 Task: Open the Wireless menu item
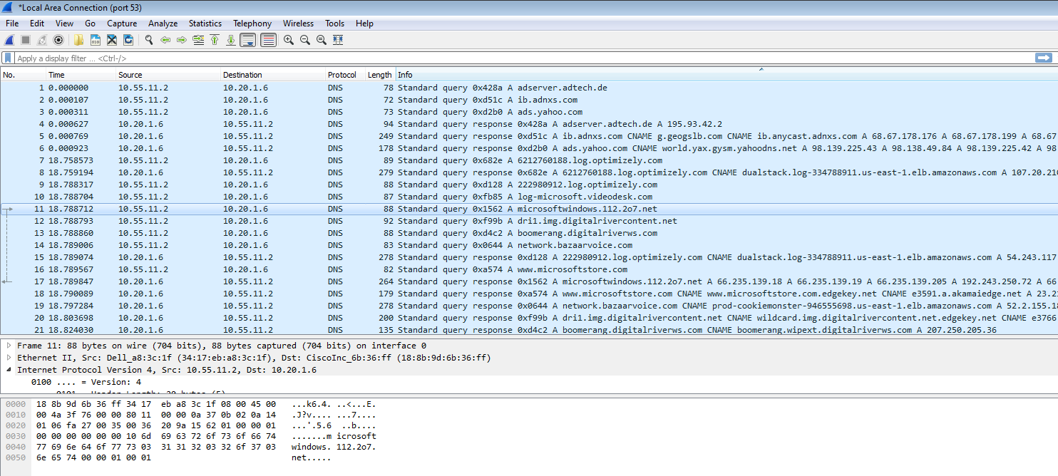click(298, 23)
